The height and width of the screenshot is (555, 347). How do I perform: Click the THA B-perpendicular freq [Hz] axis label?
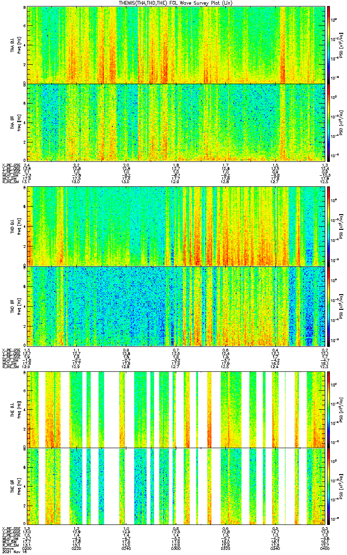[x=19, y=45]
